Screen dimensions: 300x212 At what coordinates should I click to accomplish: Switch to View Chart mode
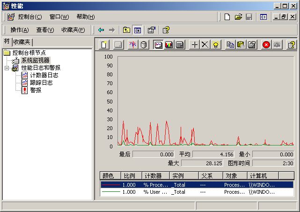[x=158, y=44]
